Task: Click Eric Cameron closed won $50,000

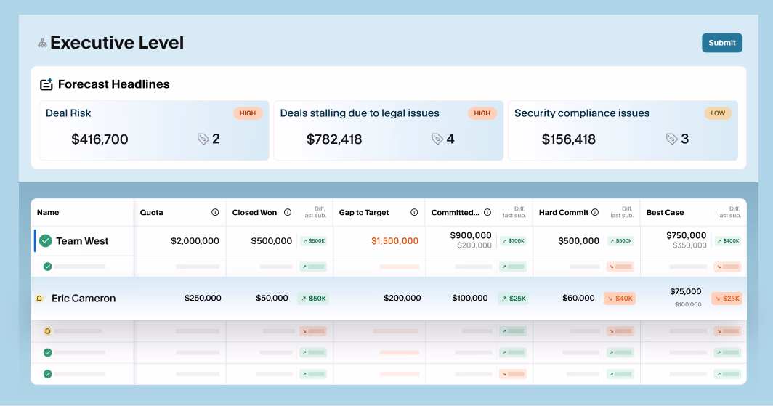Action: (x=272, y=298)
